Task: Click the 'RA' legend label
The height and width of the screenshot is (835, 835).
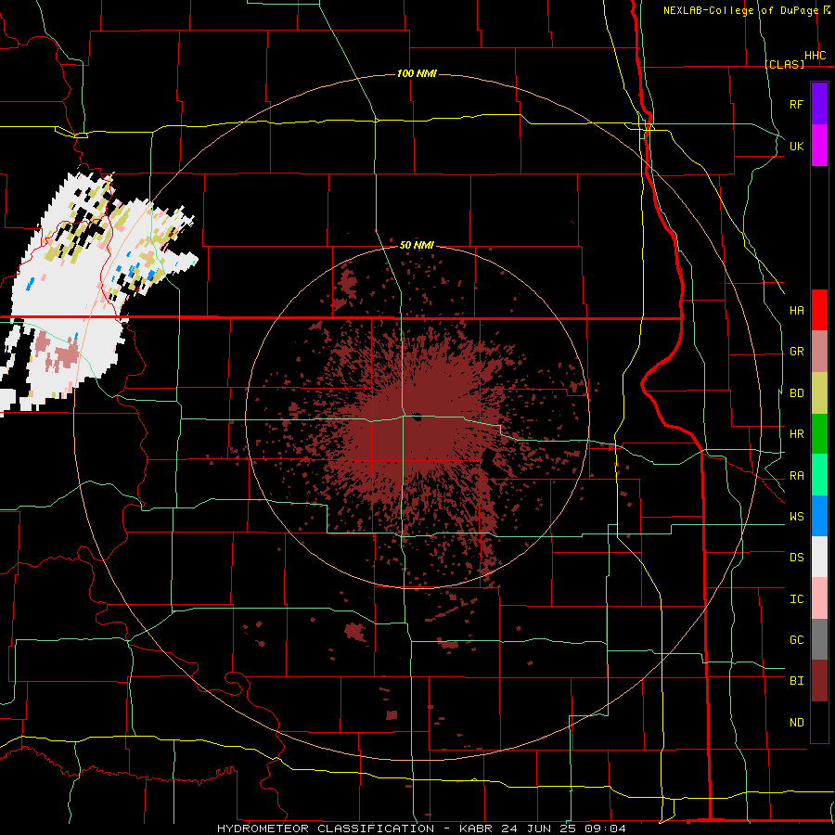Action: coord(796,476)
